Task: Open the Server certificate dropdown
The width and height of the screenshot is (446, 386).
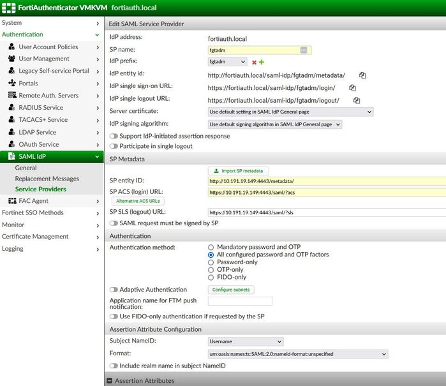Action: point(290,112)
